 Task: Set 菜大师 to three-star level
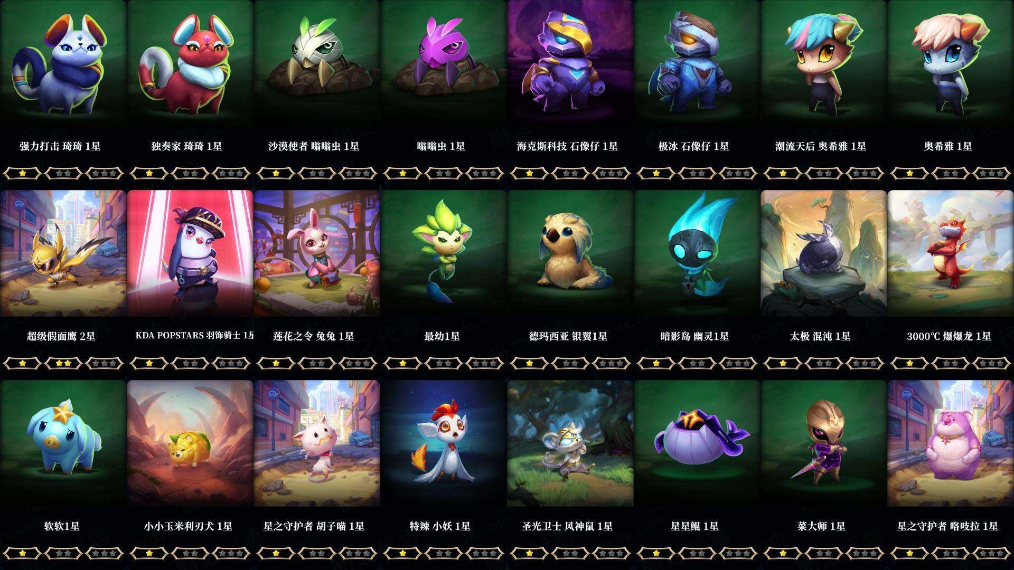coord(865,553)
